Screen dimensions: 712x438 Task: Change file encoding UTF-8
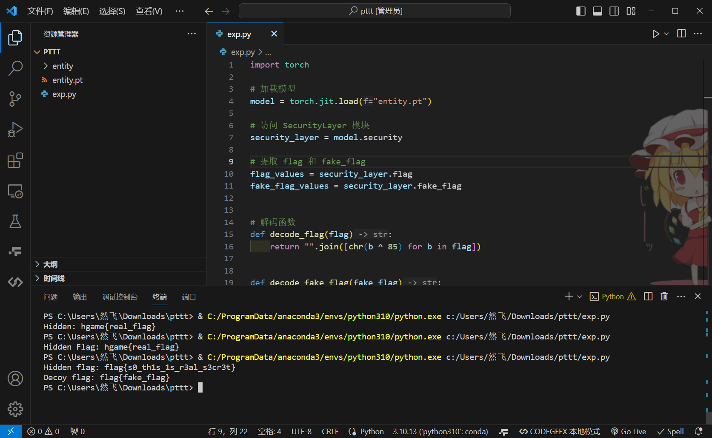(x=301, y=432)
